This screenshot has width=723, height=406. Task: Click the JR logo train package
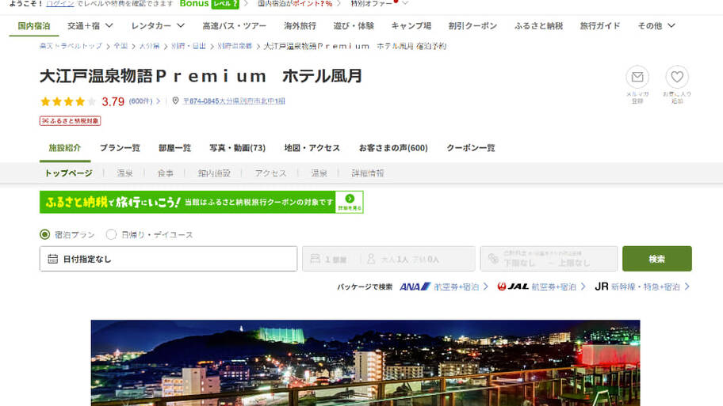pos(602,286)
